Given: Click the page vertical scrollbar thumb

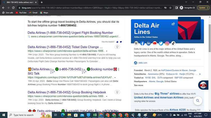Looking at the screenshot, I should tap(210, 38).
